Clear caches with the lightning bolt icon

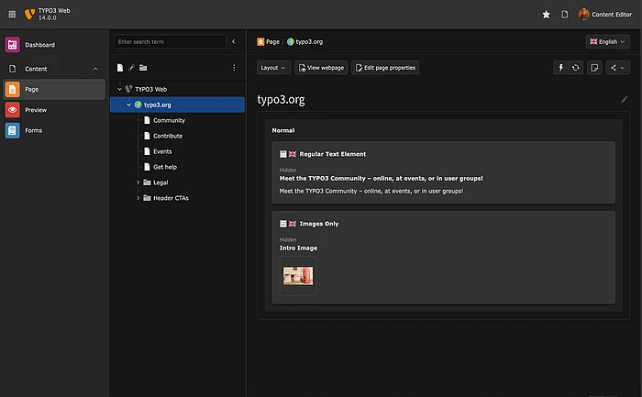pos(561,67)
